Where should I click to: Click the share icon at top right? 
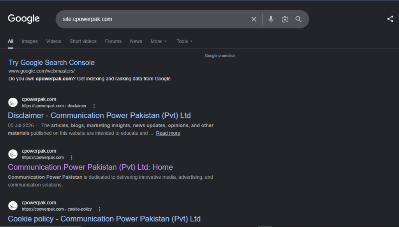pyautogui.click(x=390, y=19)
